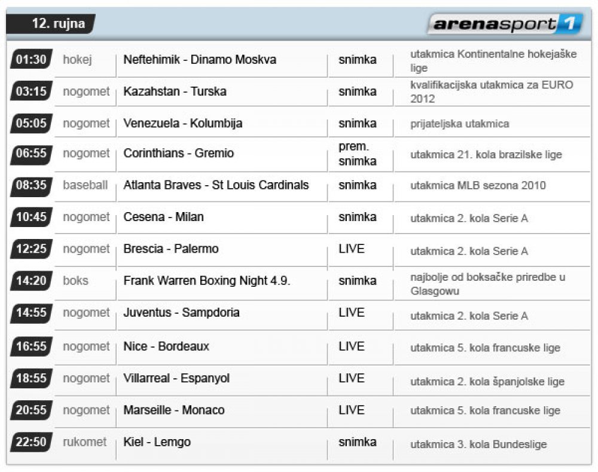Select Corinthians - Gremio match
Viewport: 598px width, 472px height.
click(x=178, y=153)
